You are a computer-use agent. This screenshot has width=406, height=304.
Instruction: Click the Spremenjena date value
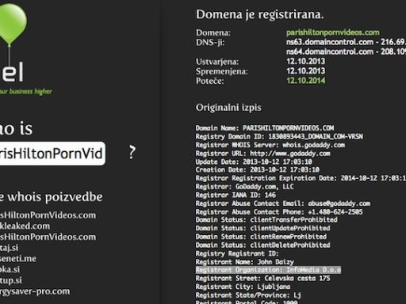click(x=306, y=71)
